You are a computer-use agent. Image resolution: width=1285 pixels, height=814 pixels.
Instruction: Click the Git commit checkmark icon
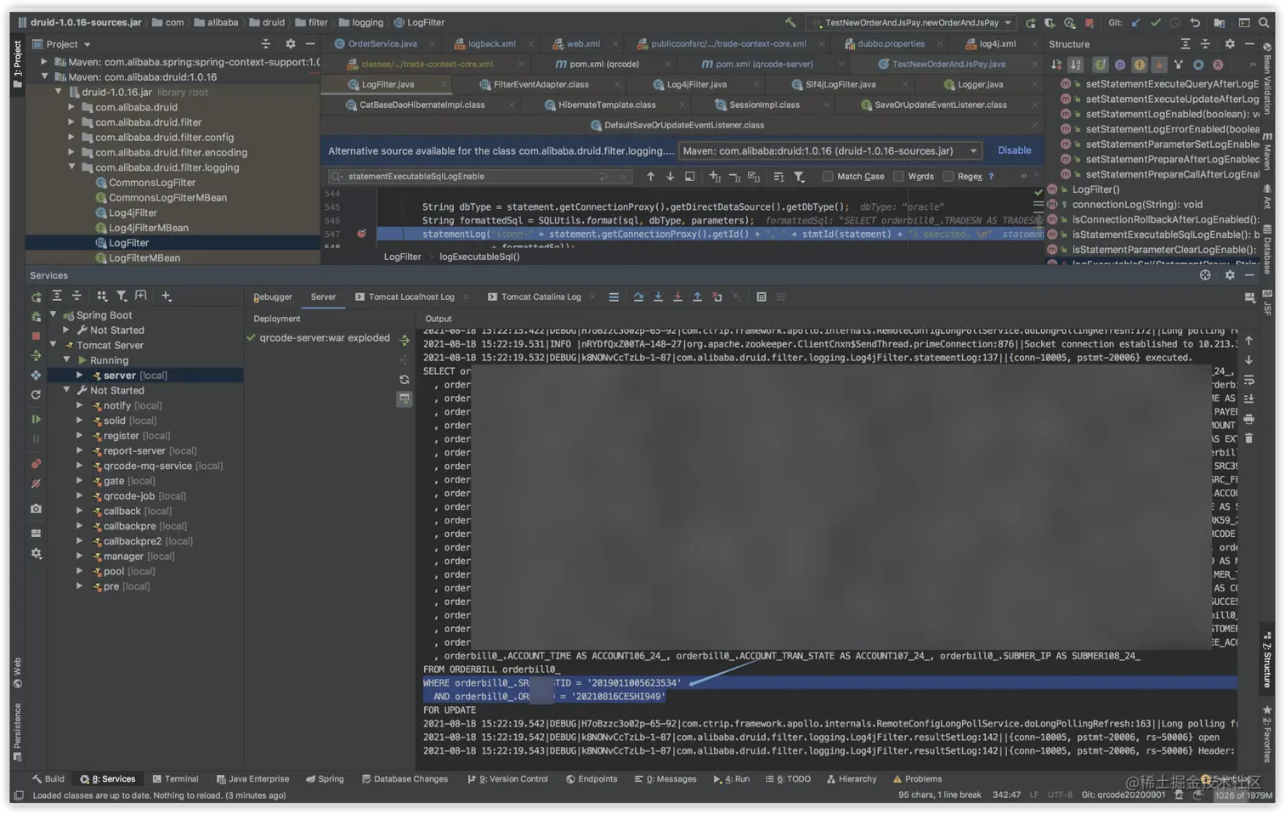coord(1156,22)
